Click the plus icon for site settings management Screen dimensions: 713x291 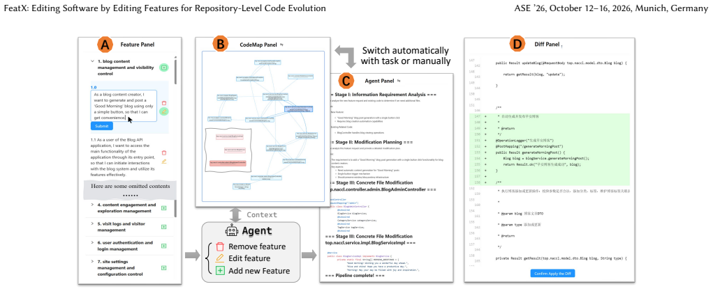[x=163, y=268]
